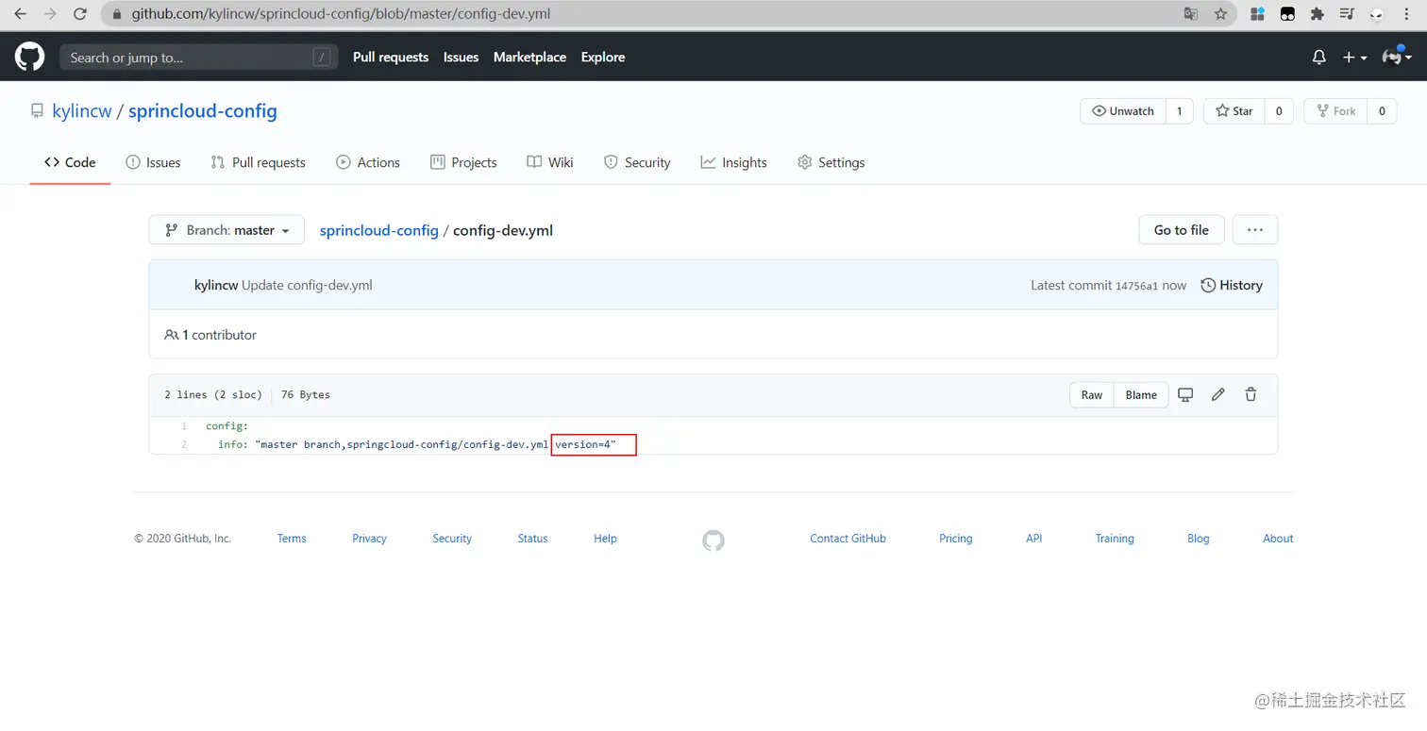Open the API footer link
This screenshot has height=731, width=1427.
point(1033,539)
